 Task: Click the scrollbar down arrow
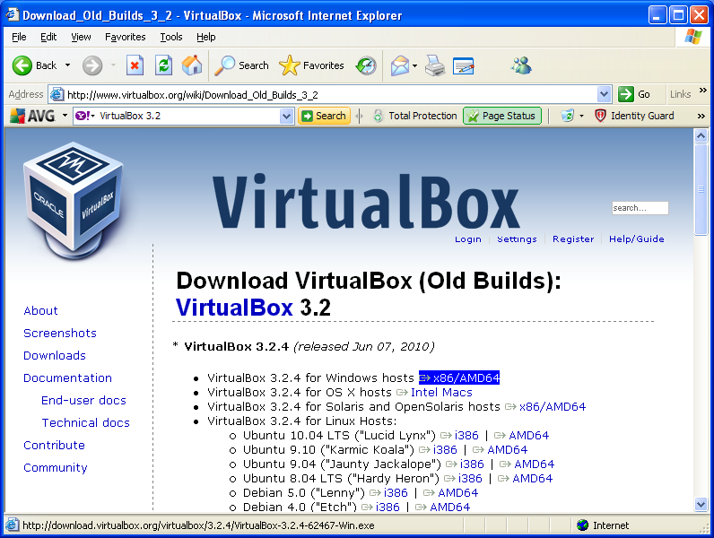coord(701,504)
